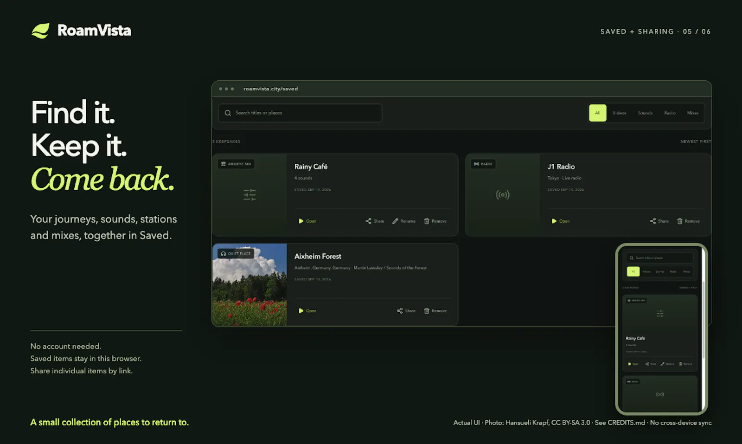Click the broadcast signal icon on J1 Radio thumbnail
The image size is (742, 444).
coord(503,194)
